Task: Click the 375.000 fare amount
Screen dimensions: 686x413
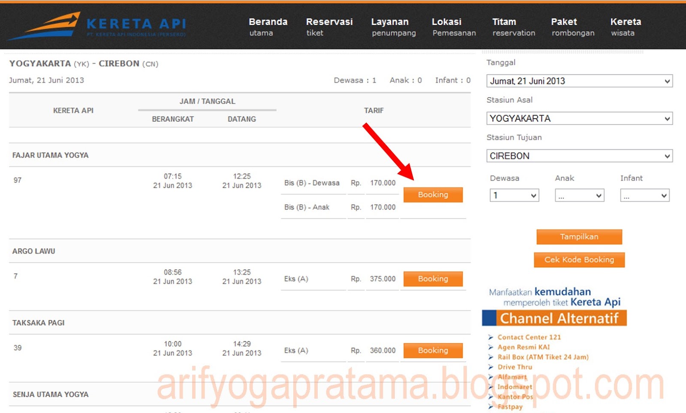Action: click(383, 279)
